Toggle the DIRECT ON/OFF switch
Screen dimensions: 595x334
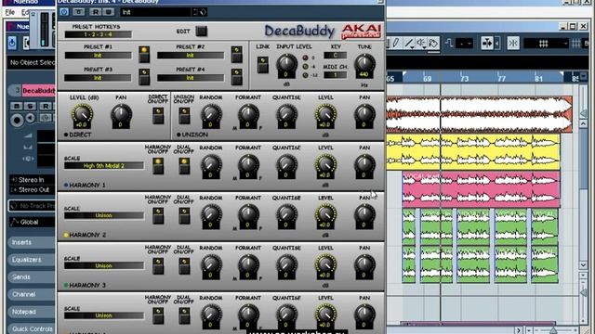point(158,115)
